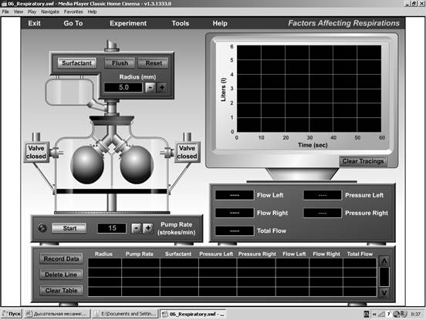The height and width of the screenshot is (320, 426).
Task: Increase the airway radius with plus button
Action: click(162, 87)
